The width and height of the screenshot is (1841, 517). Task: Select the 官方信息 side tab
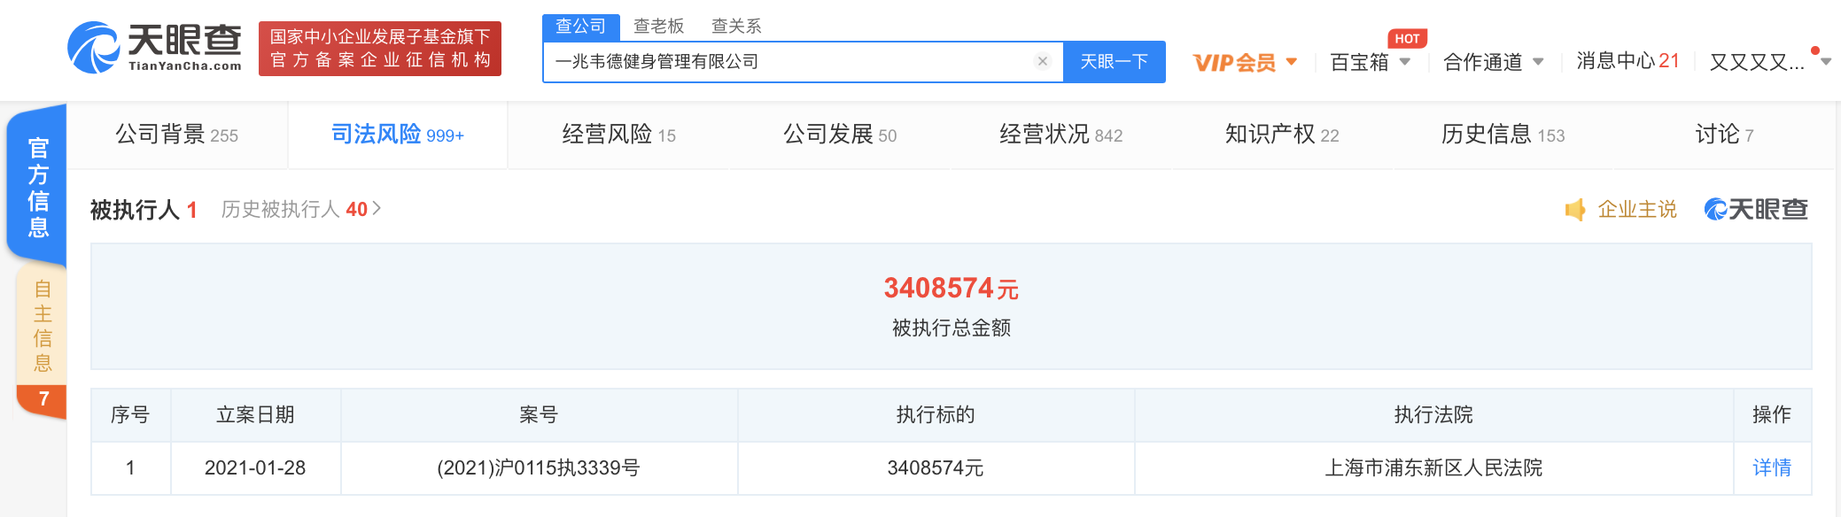[37, 187]
